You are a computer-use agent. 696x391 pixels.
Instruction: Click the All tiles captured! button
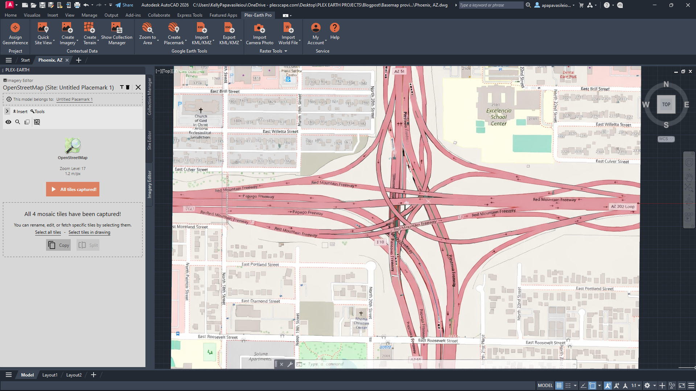[73, 189]
